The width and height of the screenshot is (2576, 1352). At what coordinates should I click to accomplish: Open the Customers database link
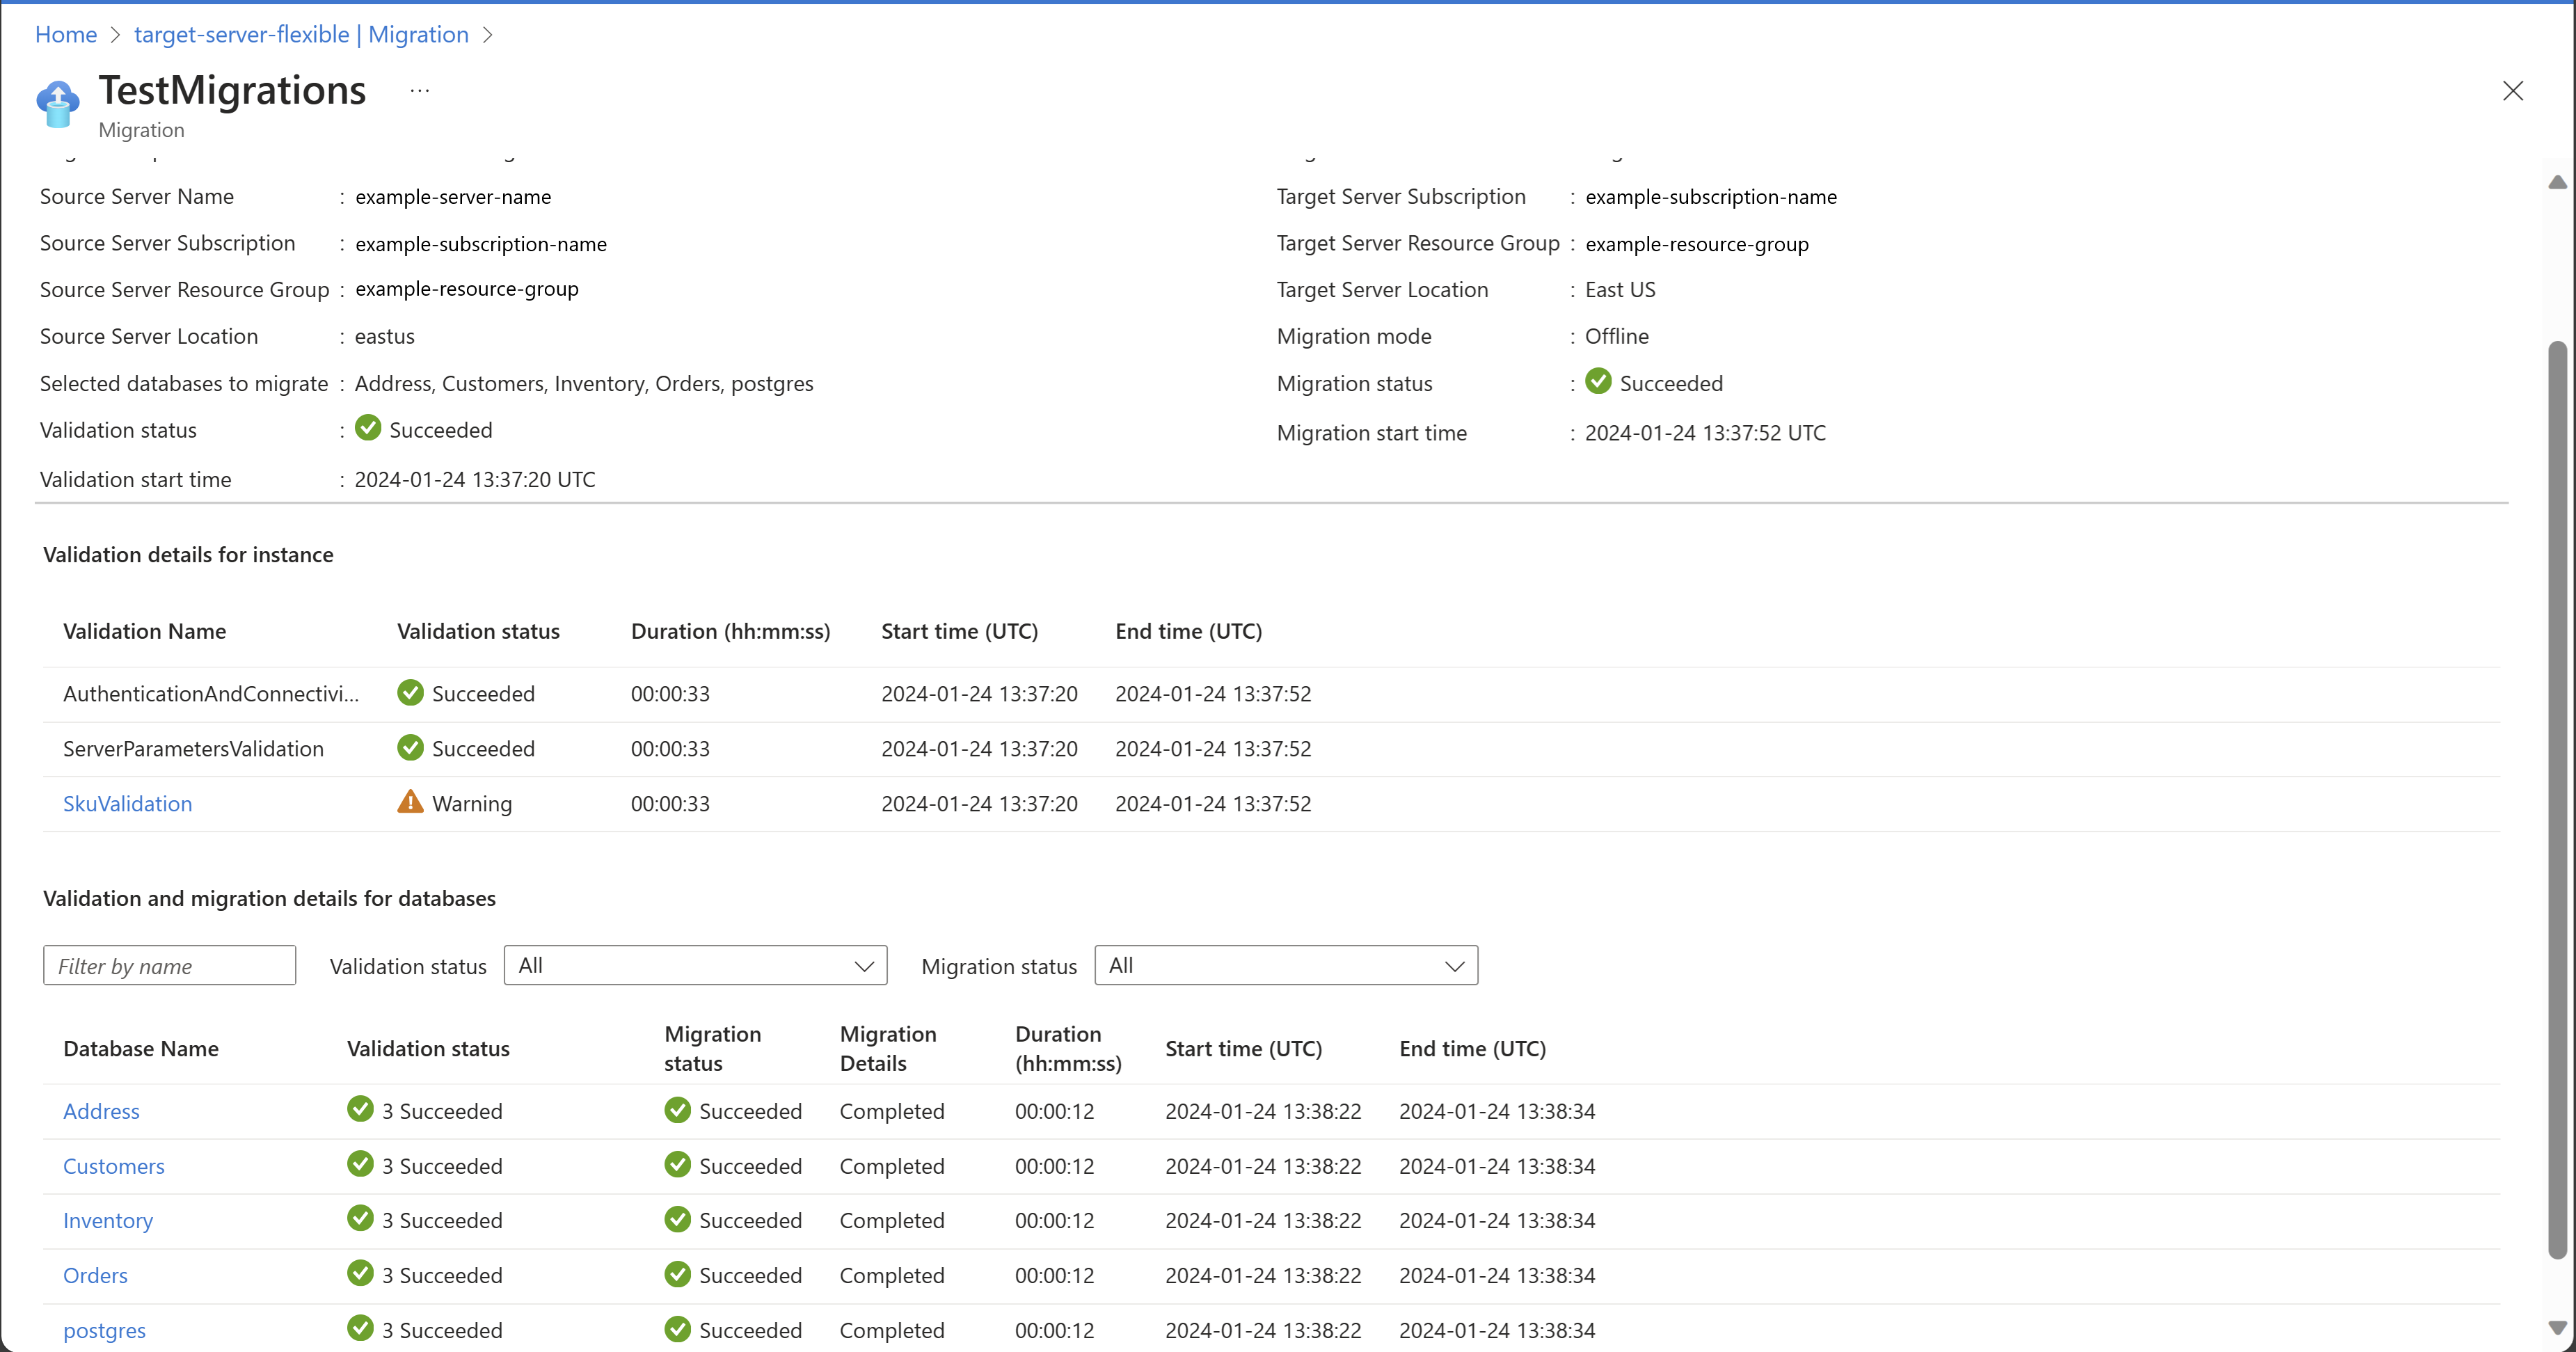[x=113, y=1166]
